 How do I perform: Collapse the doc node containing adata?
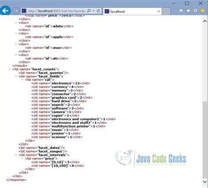pos(16,23)
